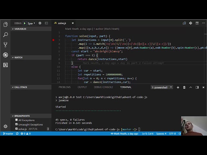This screenshot has height=155, width=207.
Task: Click 'Finished in 0.143 seconds' text
Action: coord(73,123)
